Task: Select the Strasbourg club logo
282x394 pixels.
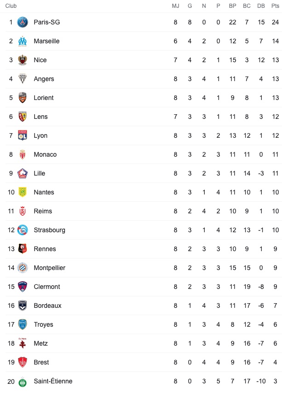Action: [x=23, y=230]
